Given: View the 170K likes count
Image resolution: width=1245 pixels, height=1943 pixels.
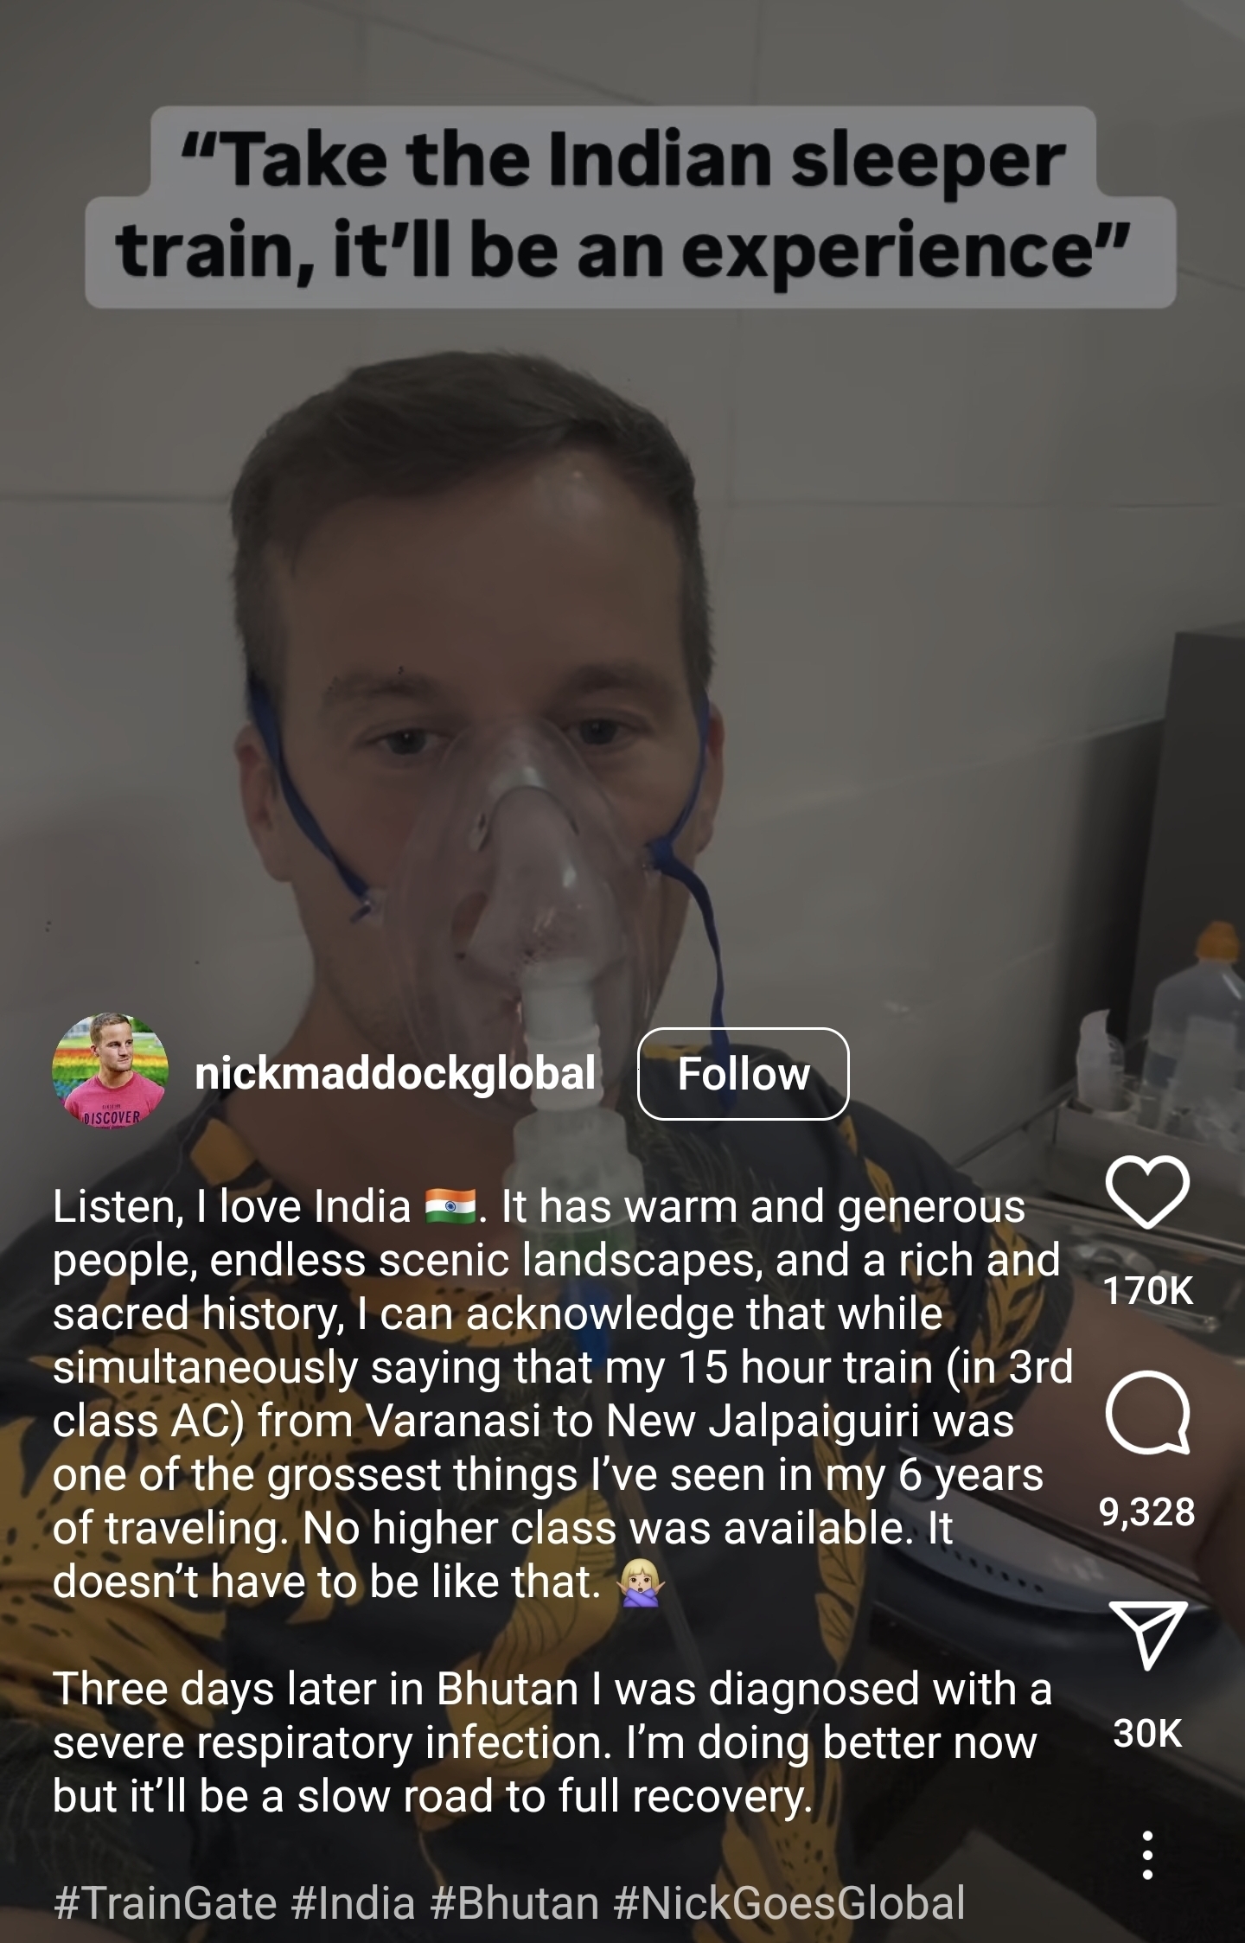Looking at the screenshot, I should tap(1148, 1291).
